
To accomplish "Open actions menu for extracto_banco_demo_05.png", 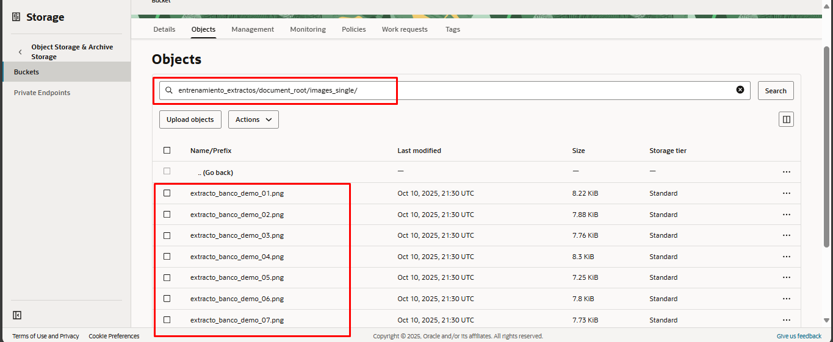I will click(787, 277).
